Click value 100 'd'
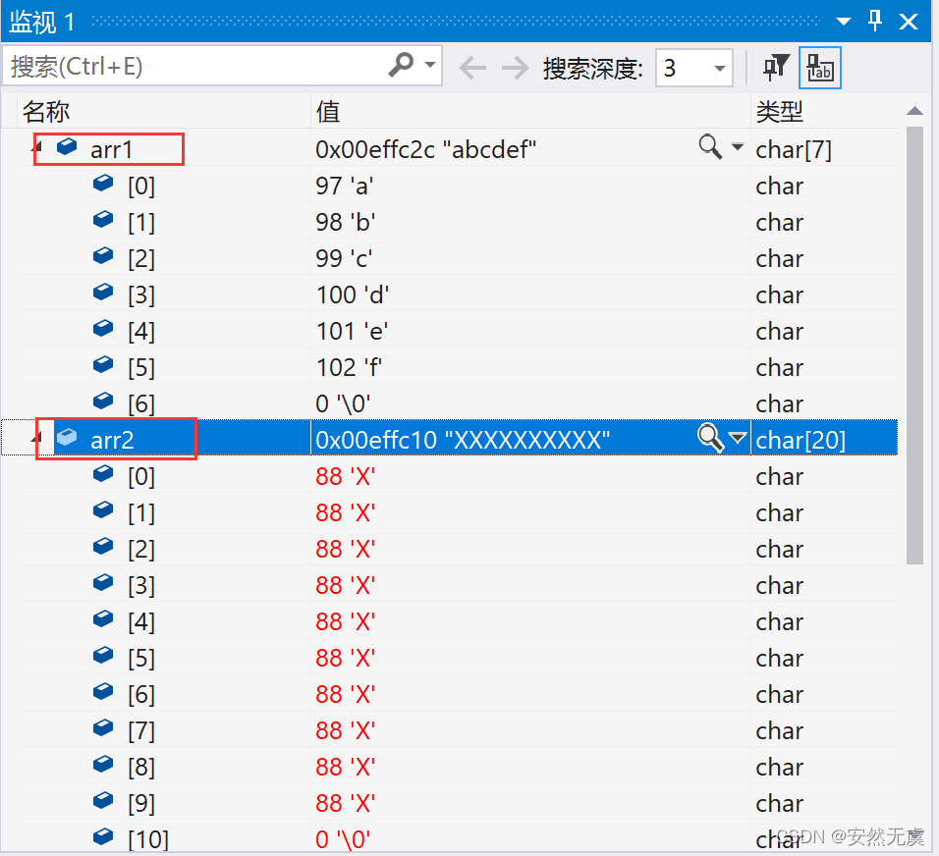Image resolution: width=939 pixels, height=856 pixels. pyautogui.click(x=352, y=294)
